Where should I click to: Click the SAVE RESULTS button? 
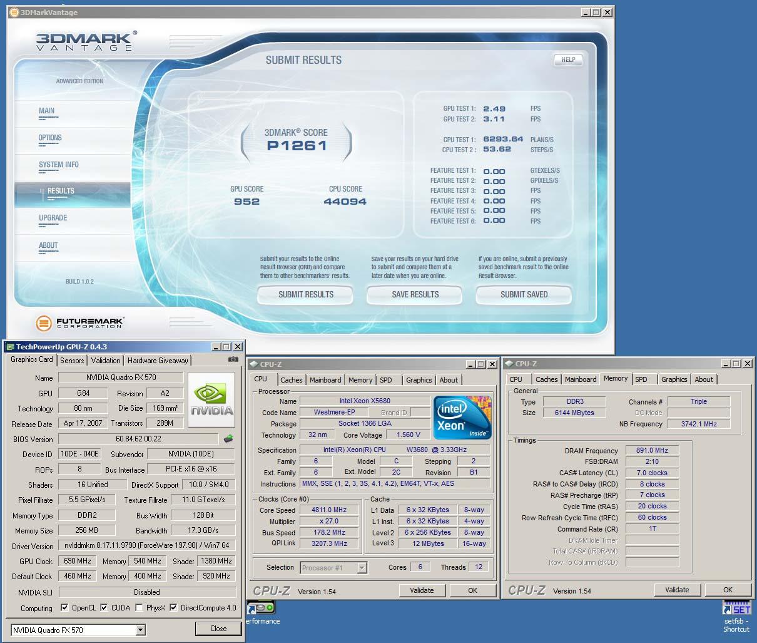415,294
